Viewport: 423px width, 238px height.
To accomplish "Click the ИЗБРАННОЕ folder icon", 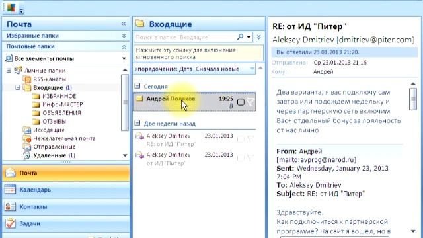I will [36, 96].
